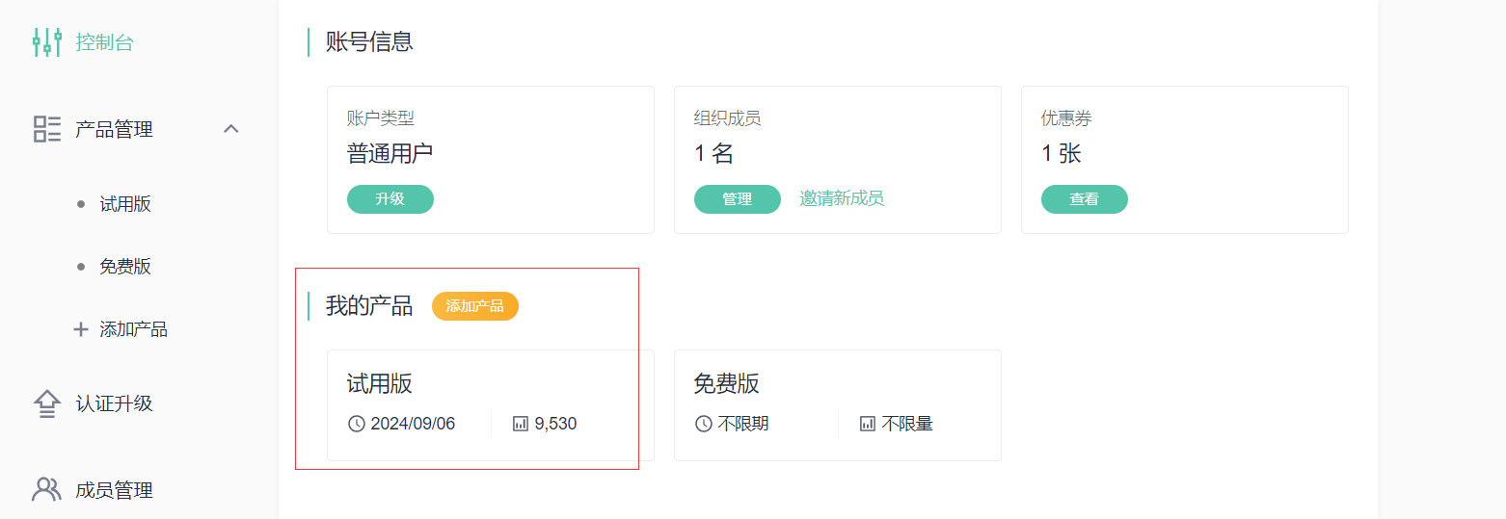Click the clock icon next to 2024/09/06

[357, 424]
